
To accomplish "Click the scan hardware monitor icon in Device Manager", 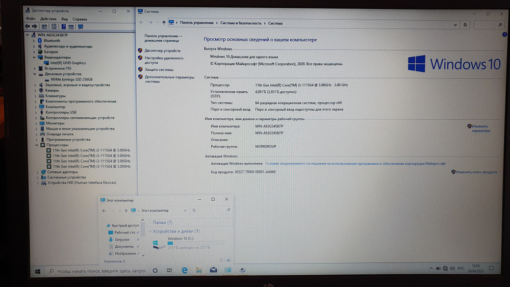I will click(81, 27).
